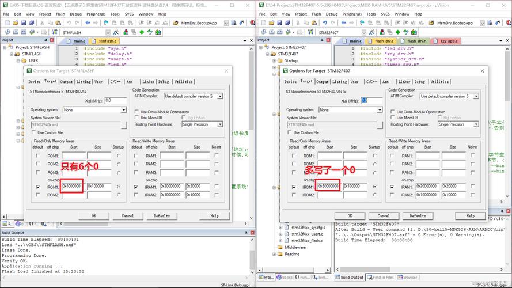Viewport: 512px width, 288px height.
Task: Click Build Output vertical scrollbar in STMFLASH window
Action: (x=252, y=255)
